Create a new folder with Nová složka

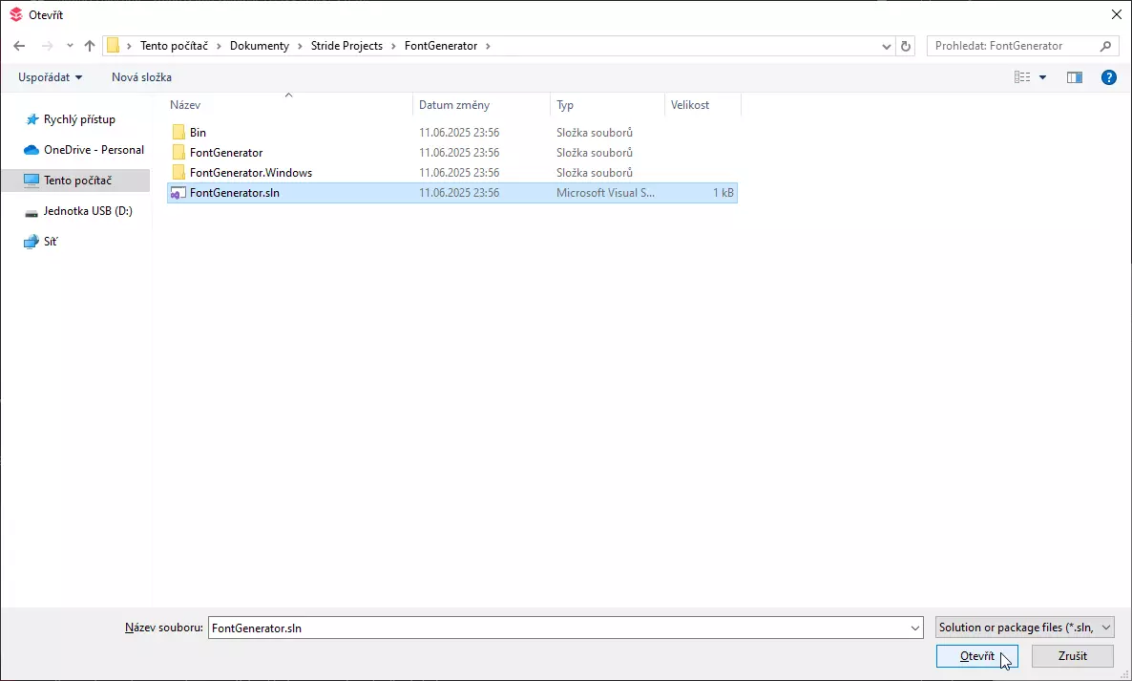(141, 77)
